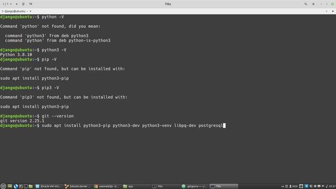Click the 'git --version' command text
This screenshot has width=336, height=189.
pos(58,116)
